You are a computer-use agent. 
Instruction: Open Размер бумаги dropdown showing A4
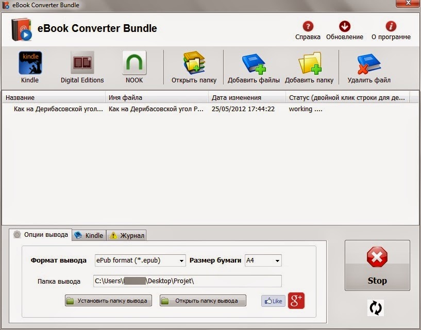point(263,260)
